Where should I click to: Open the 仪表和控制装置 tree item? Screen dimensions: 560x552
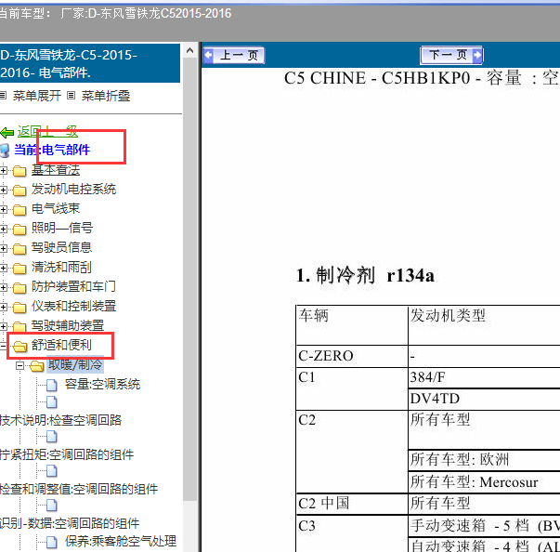click(73, 306)
